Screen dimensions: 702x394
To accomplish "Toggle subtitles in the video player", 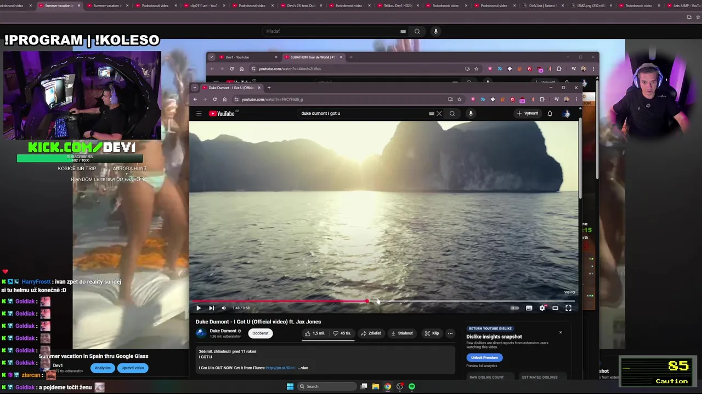I will coord(529,308).
